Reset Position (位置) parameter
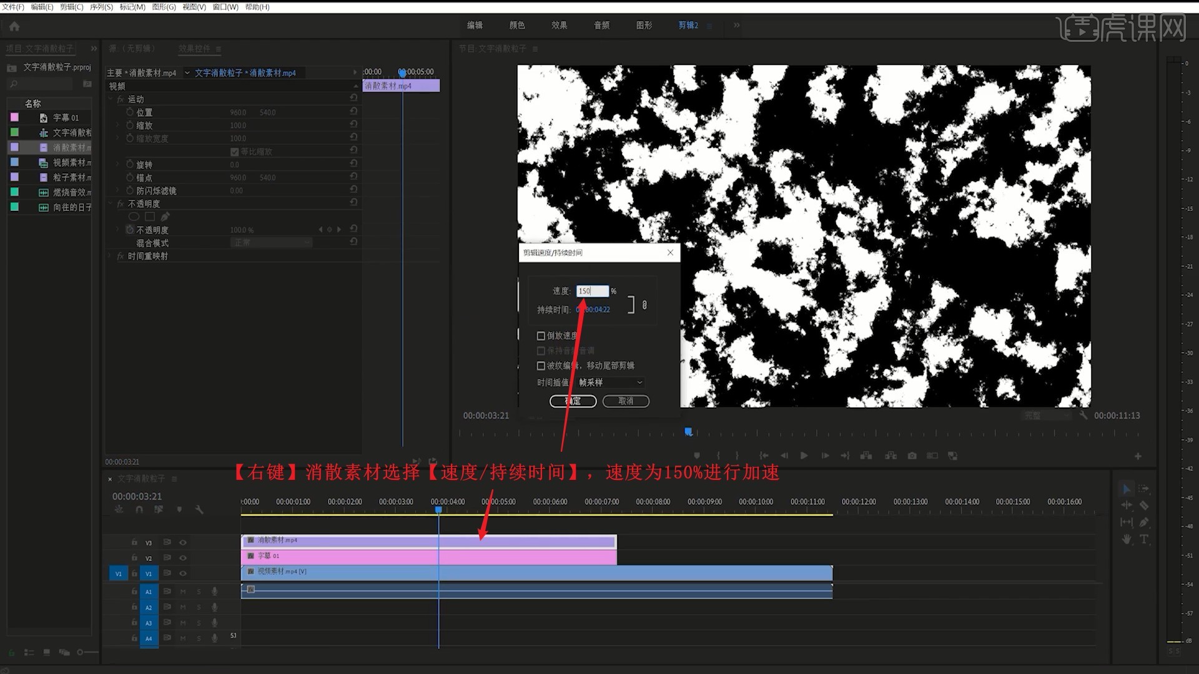The height and width of the screenshot is (674, 1199). 353,112
